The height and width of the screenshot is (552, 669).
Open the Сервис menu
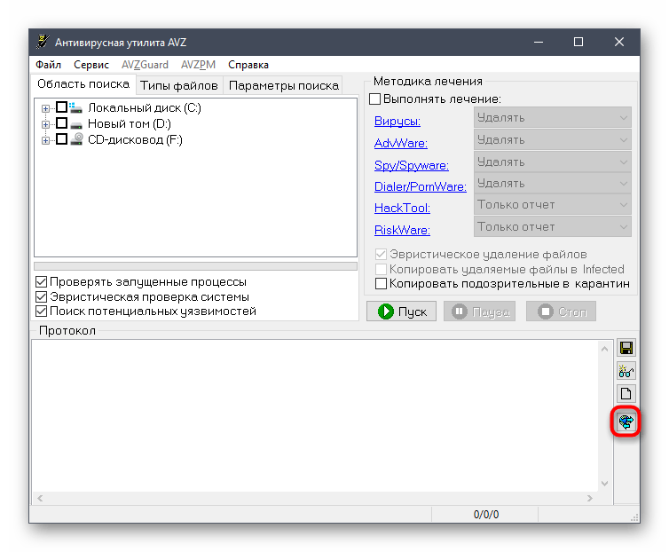coord(91,65)
